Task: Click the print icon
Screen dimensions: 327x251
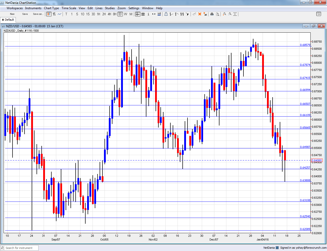Action: [212, 14]
